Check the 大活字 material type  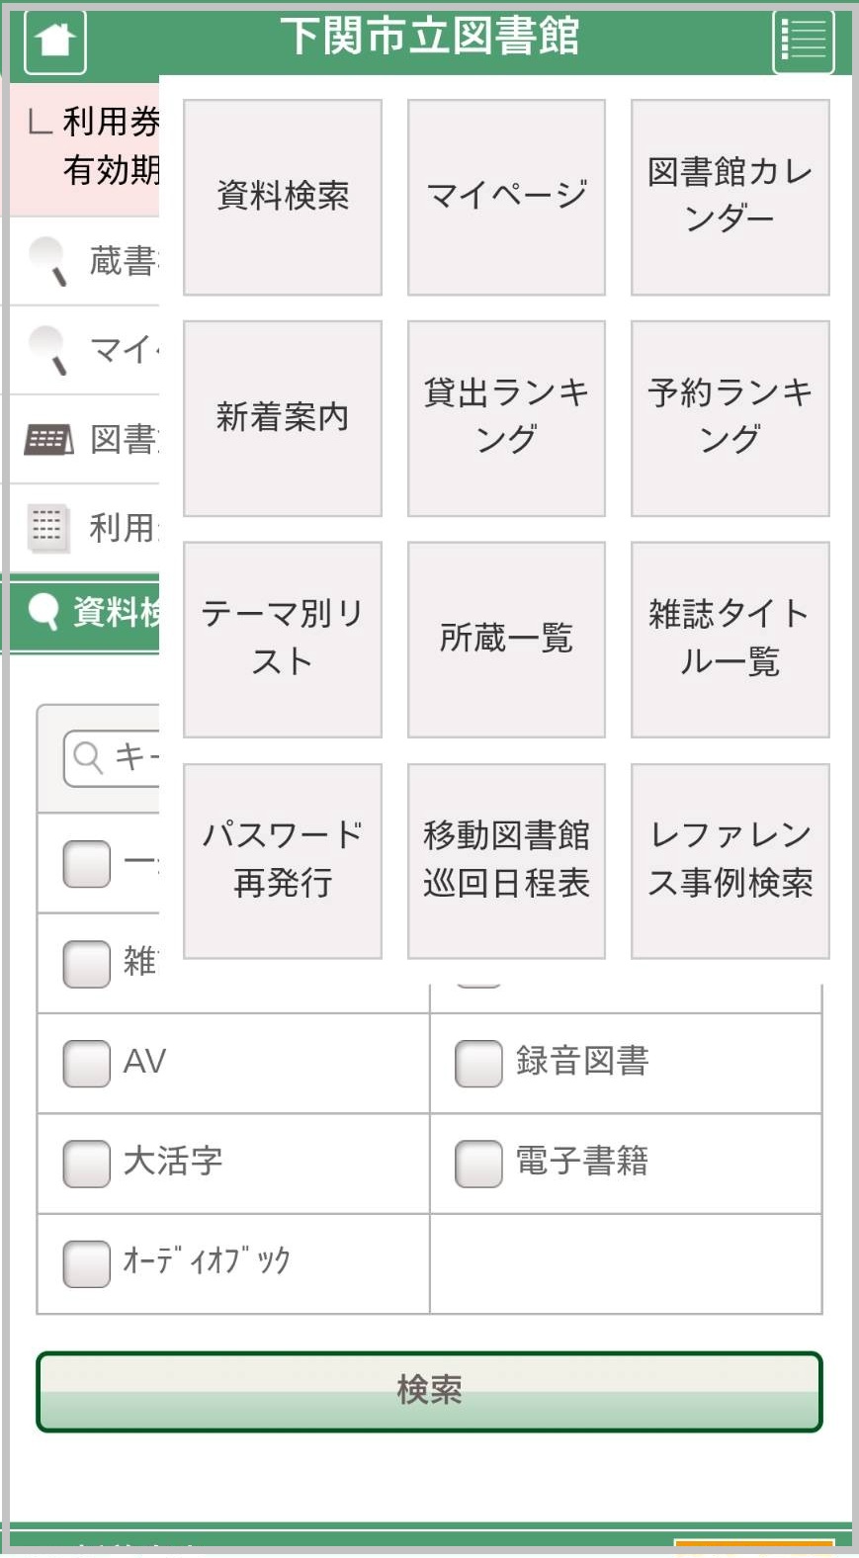coord(84,1164)
